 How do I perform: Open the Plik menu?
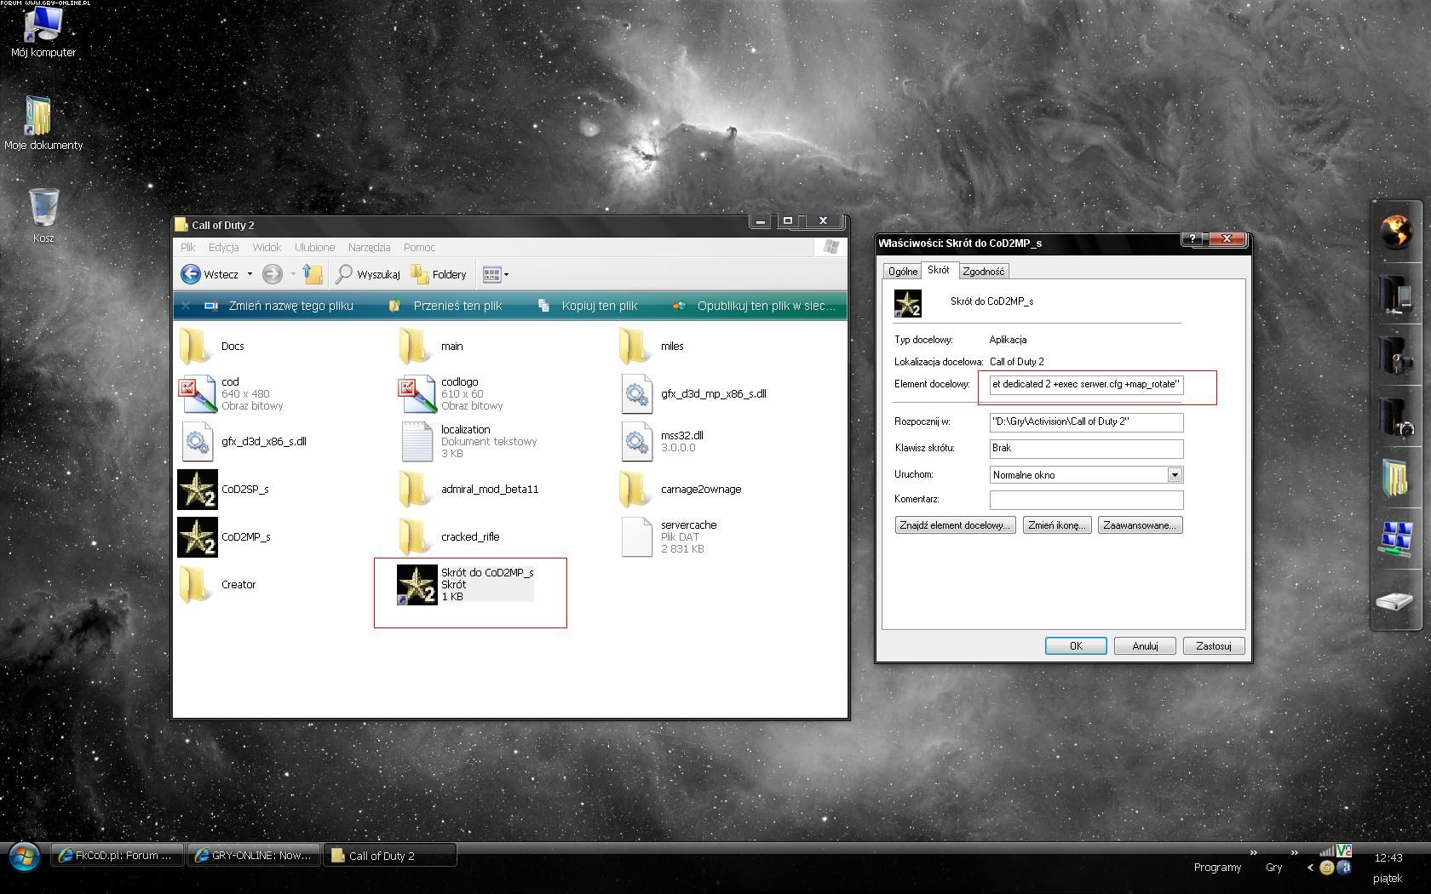(188, 248)
